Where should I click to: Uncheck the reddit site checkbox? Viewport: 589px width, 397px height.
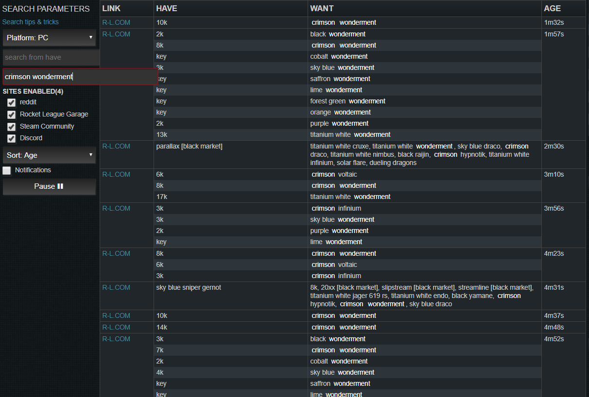pyautogui.click(x=11, y=102)
